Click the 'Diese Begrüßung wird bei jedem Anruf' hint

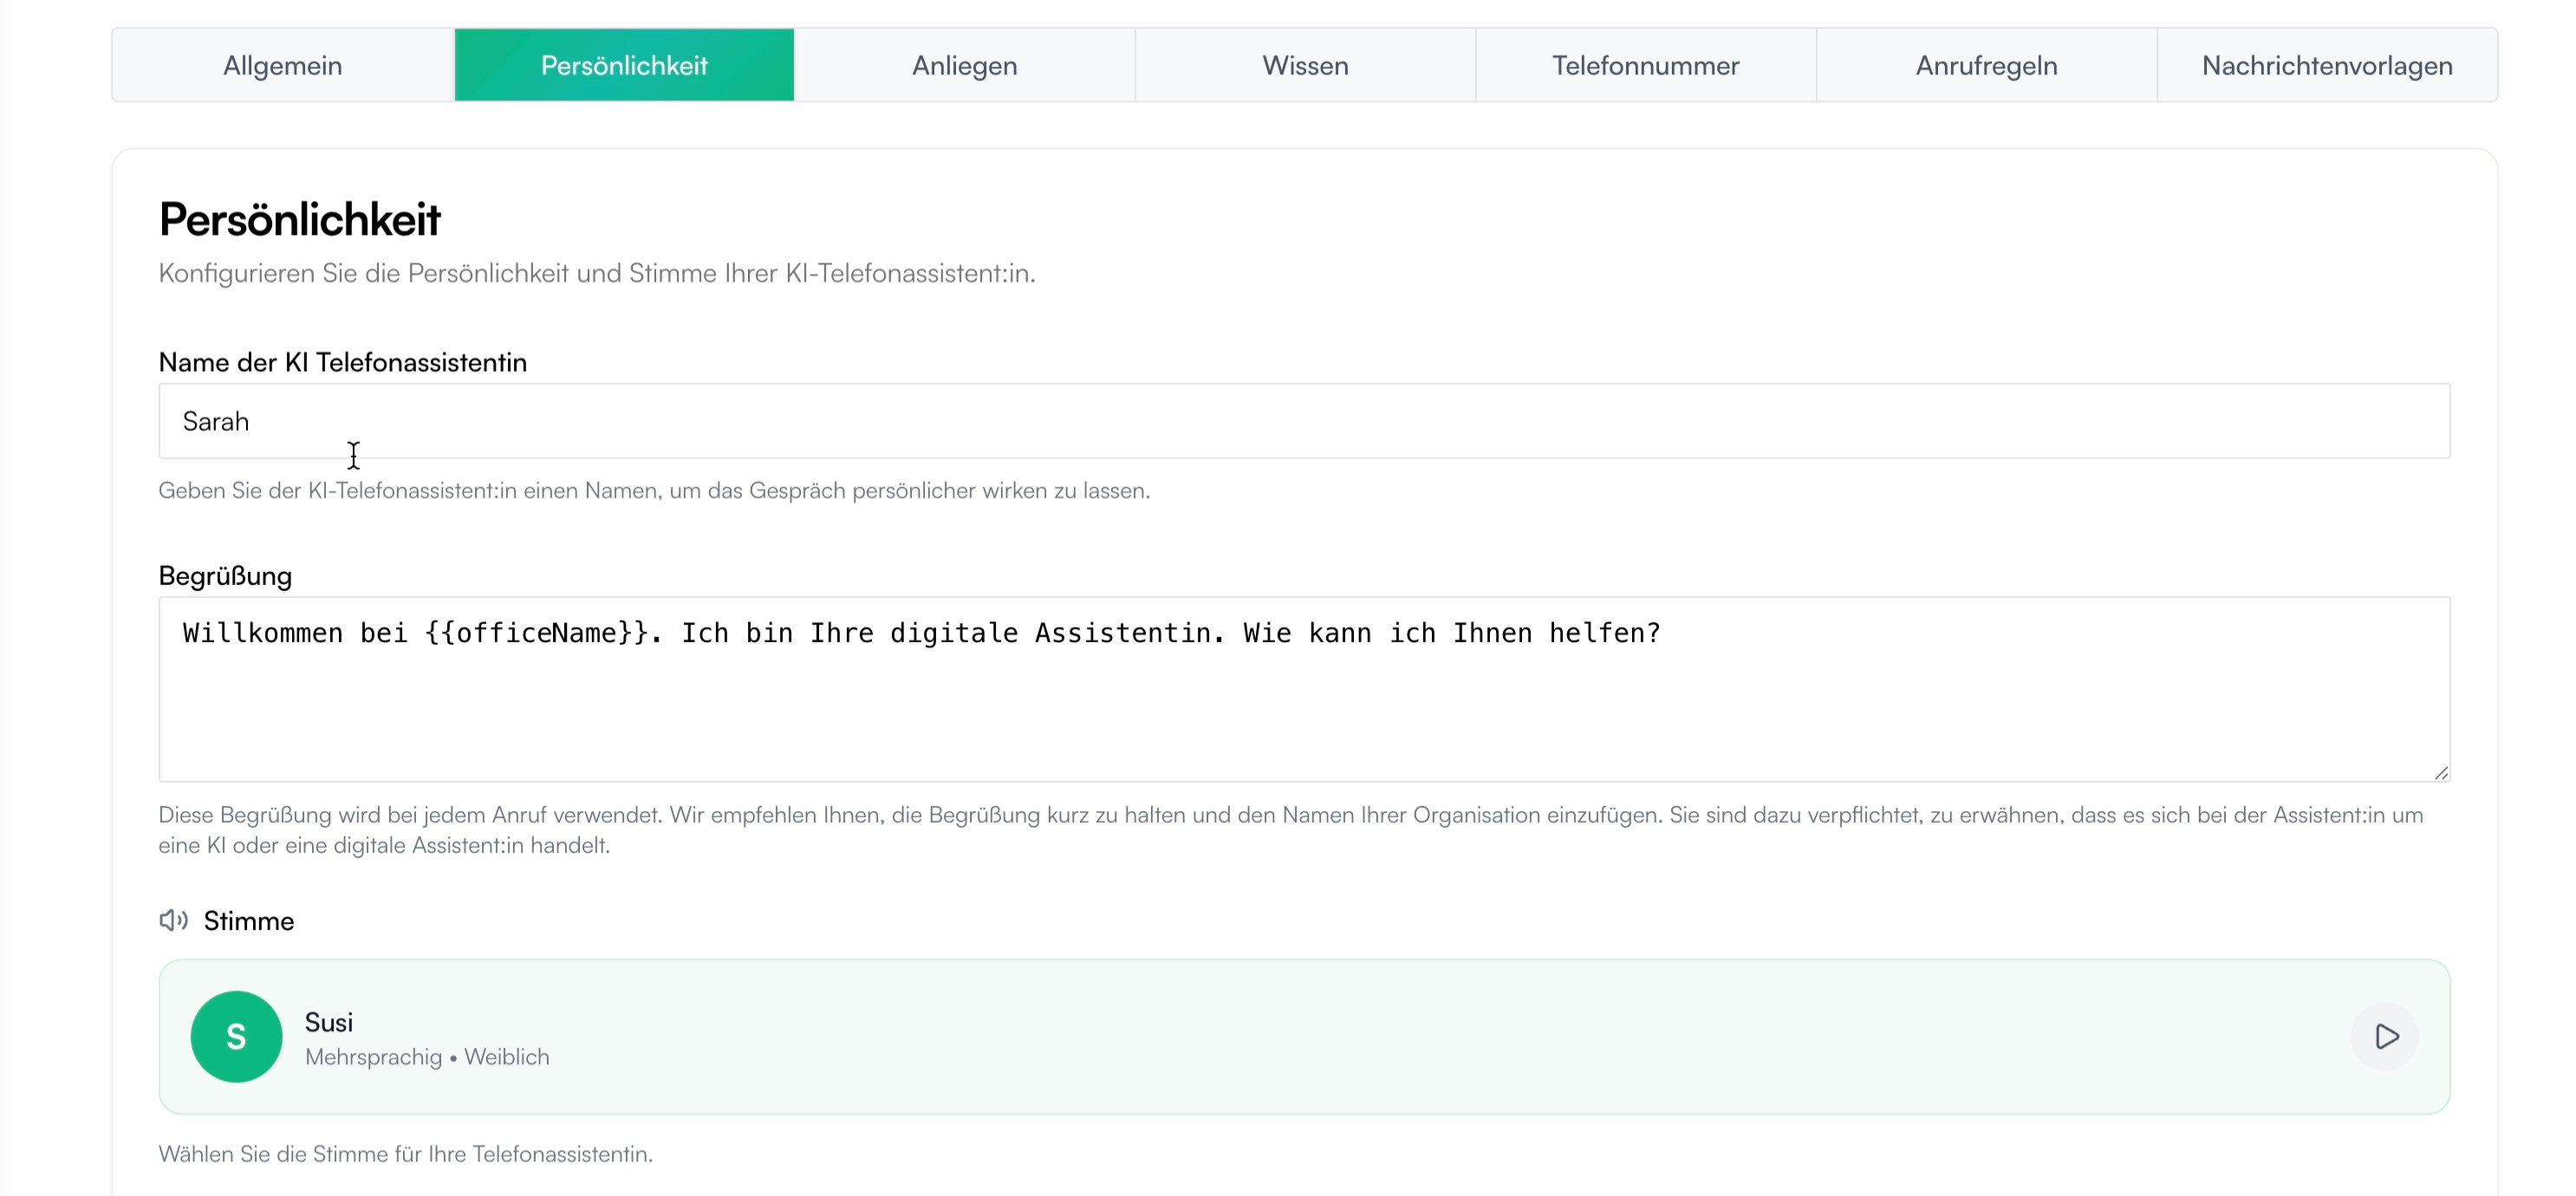(x=1290, y=830)
